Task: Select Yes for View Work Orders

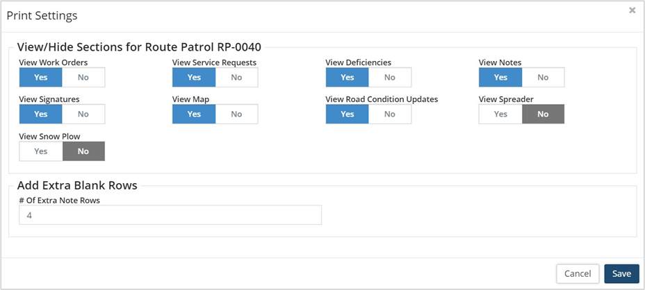Action: (x=41, y=77)
